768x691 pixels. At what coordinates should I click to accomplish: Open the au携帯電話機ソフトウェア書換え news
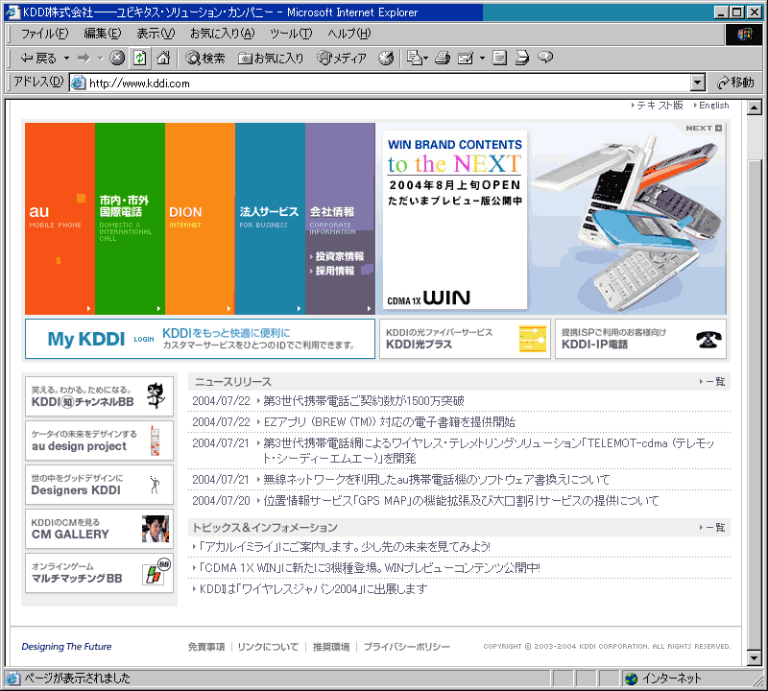(437, 480)
